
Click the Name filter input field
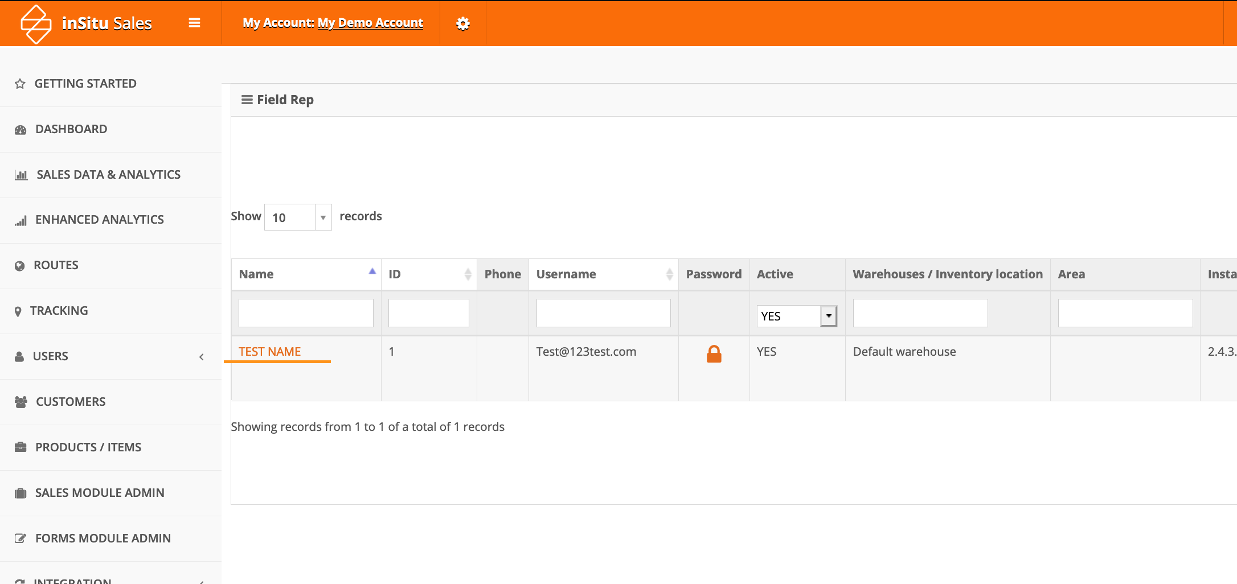306,313
